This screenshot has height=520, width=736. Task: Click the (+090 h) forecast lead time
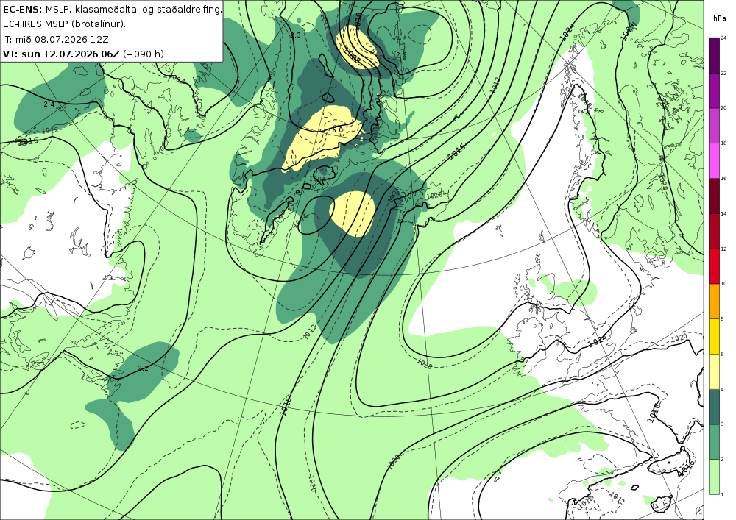pos(144,54)
